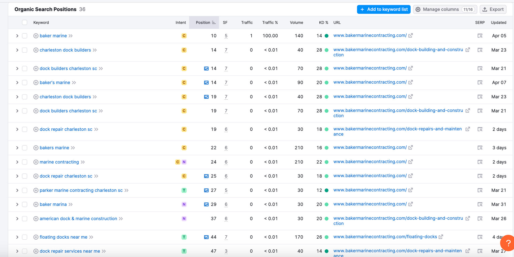Add parker marine contracting charleston sc plus icon
The width and height of the screenshot is (514, 257).
(36, 190)
